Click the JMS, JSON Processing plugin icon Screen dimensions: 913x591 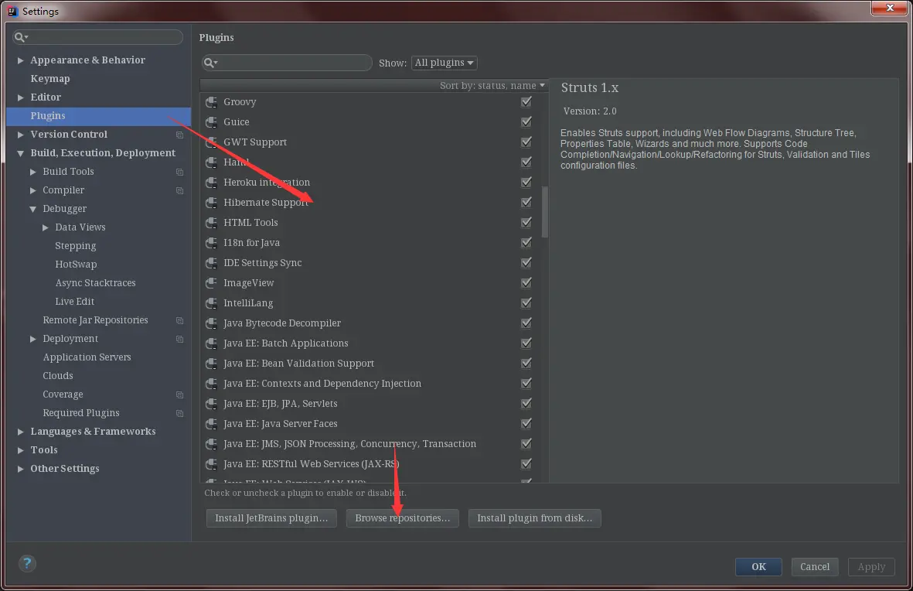[x=211, y=443]
